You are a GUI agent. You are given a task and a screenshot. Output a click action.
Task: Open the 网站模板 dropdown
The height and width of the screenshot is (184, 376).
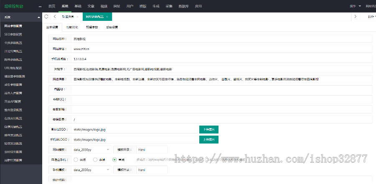[91, 149]
